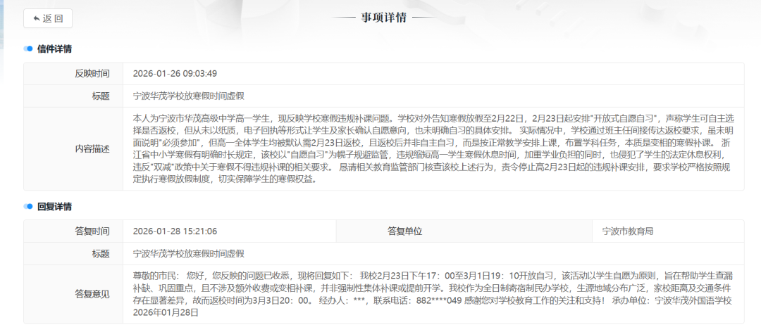Click the blue dot icon beside 信件详情
761x332 pixels.
28,49
